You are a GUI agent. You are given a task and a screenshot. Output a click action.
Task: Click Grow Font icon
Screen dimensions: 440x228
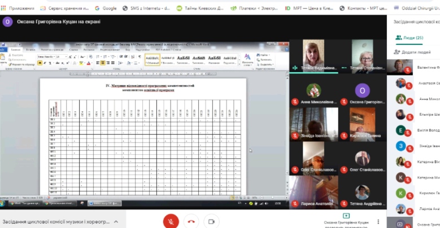tap(70, 57)
